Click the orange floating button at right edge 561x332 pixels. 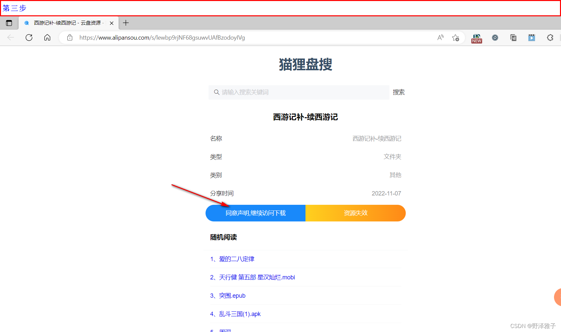(558, 297)
